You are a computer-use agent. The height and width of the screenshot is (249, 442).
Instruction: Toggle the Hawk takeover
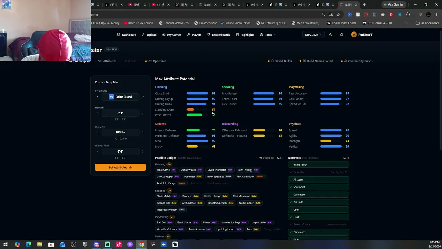(318, 217)
